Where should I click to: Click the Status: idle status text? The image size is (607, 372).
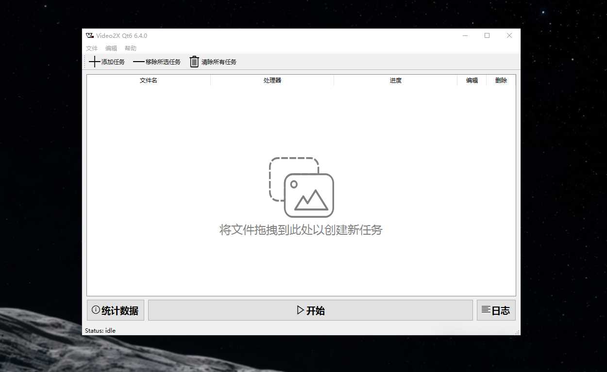(101, 331)
